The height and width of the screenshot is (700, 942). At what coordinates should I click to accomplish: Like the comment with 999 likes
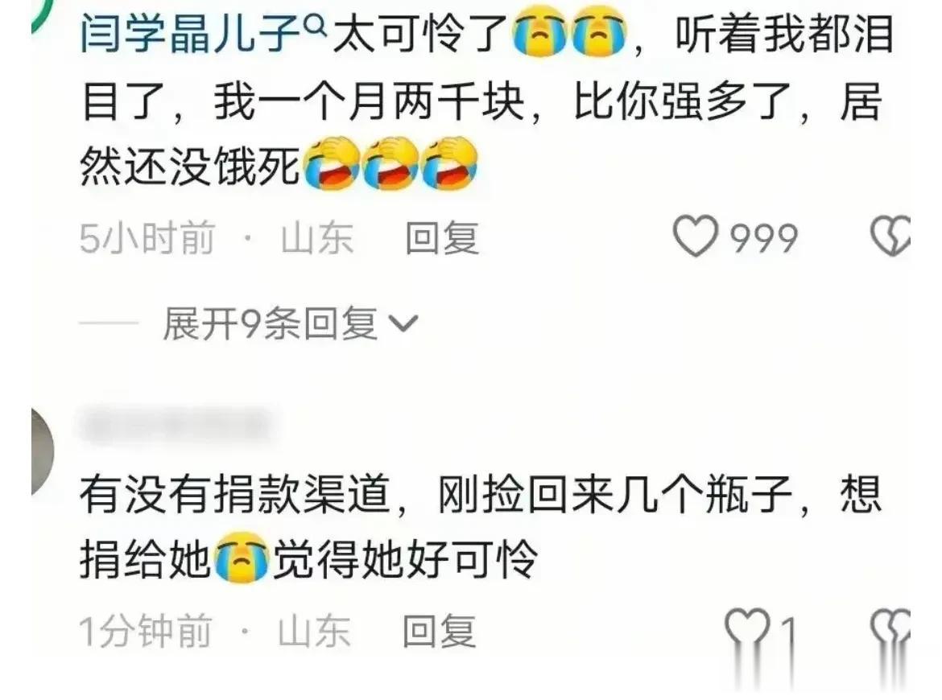[x=695, y=237]
